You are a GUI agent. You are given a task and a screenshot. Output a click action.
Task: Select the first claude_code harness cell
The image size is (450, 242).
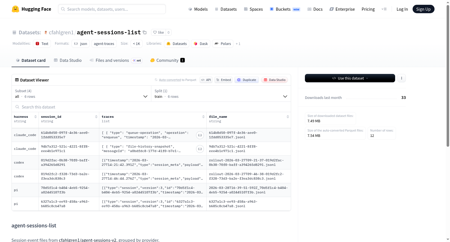(25, 135)
